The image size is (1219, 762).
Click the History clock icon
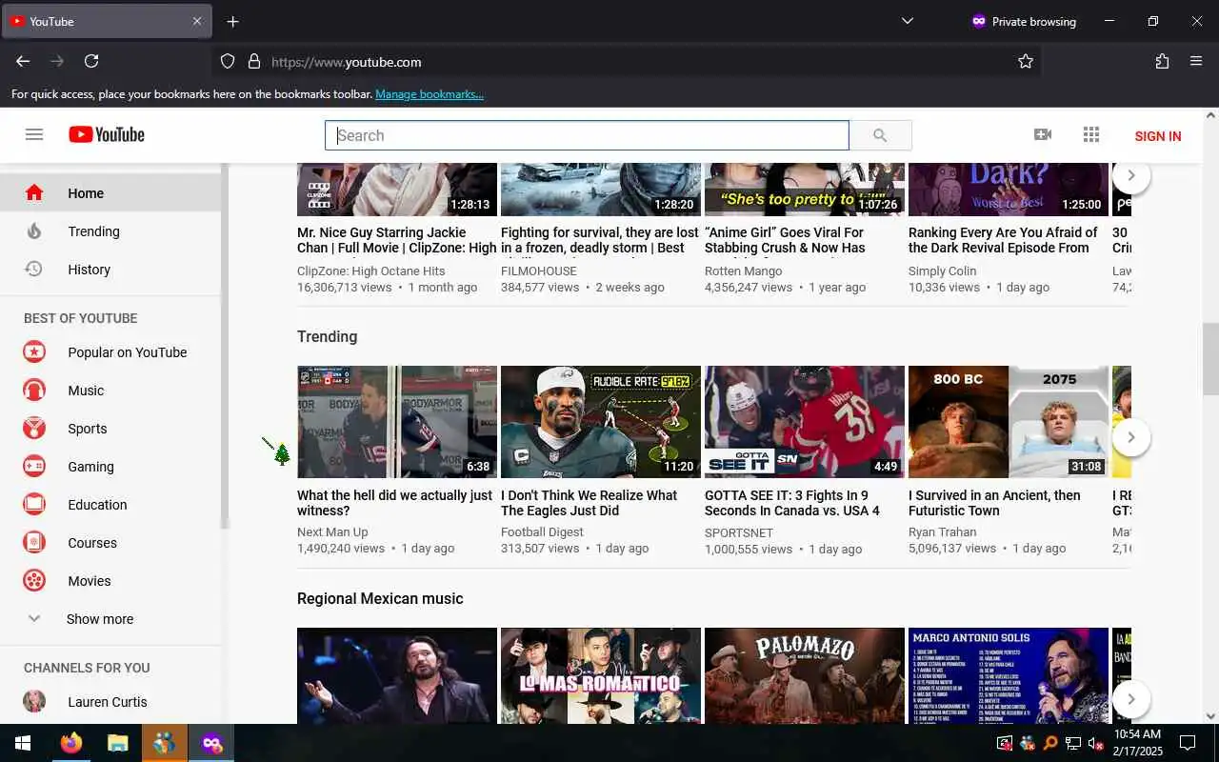34,270
